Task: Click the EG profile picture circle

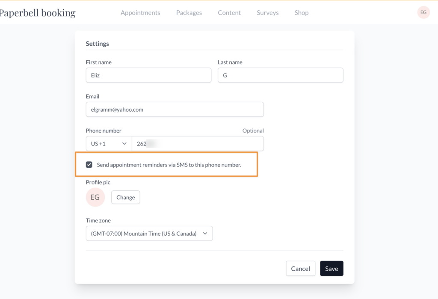Action: pos(95,197)
